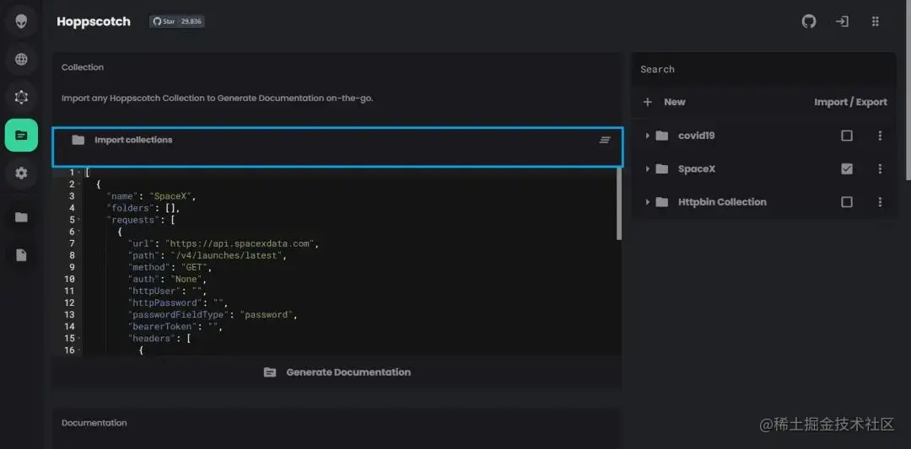The width and height of the screenshot is (911, 449).
Task: Click the Documentation section heading
Action: (x=94, y=423)
